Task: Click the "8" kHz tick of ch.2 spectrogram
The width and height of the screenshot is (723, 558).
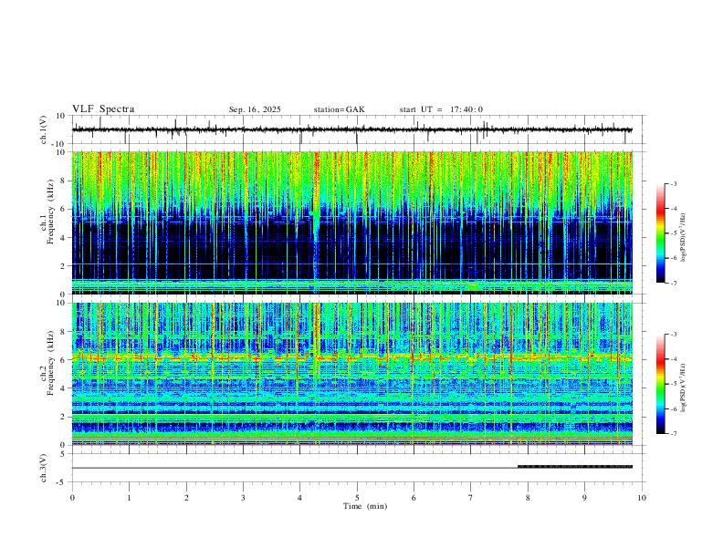Action: [x=64, y=332]
